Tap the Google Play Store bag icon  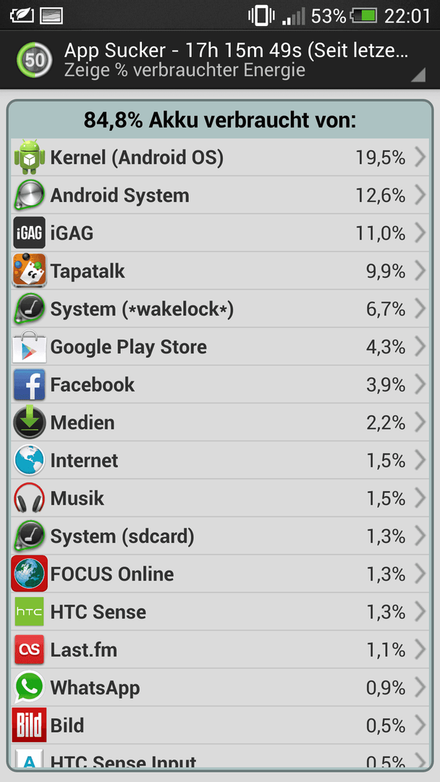pyautogui.click(x=30, y=346)
